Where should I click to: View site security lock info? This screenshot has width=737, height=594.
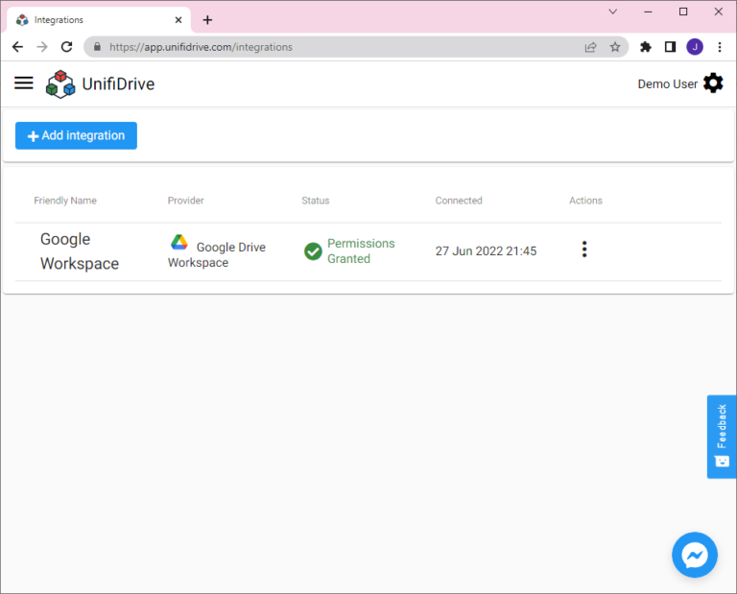(x=97, y=46)
